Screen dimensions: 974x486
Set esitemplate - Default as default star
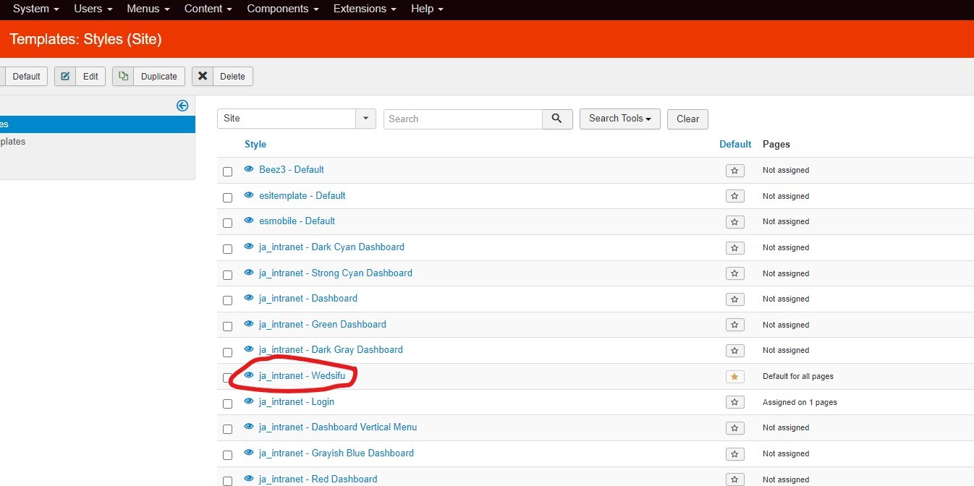click(734, 196)
